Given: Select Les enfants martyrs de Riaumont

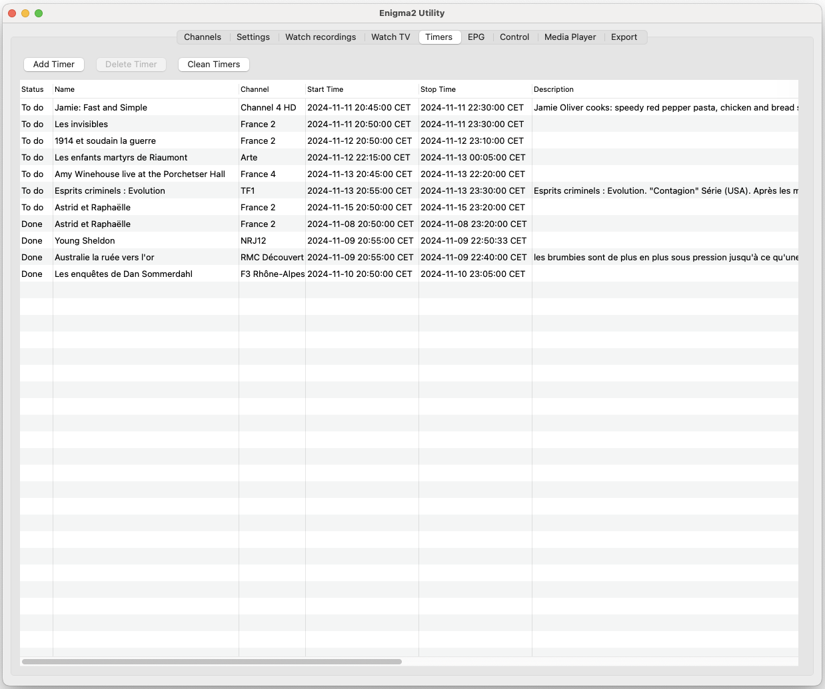Looking at the screenshot, I should 409,157.
